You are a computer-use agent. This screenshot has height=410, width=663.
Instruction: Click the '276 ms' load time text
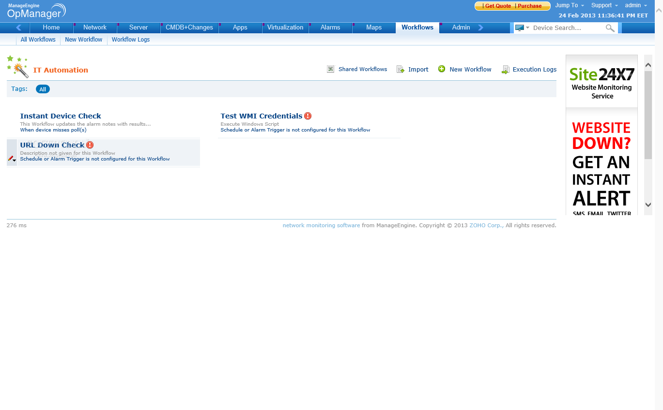(x=16, y=226)
